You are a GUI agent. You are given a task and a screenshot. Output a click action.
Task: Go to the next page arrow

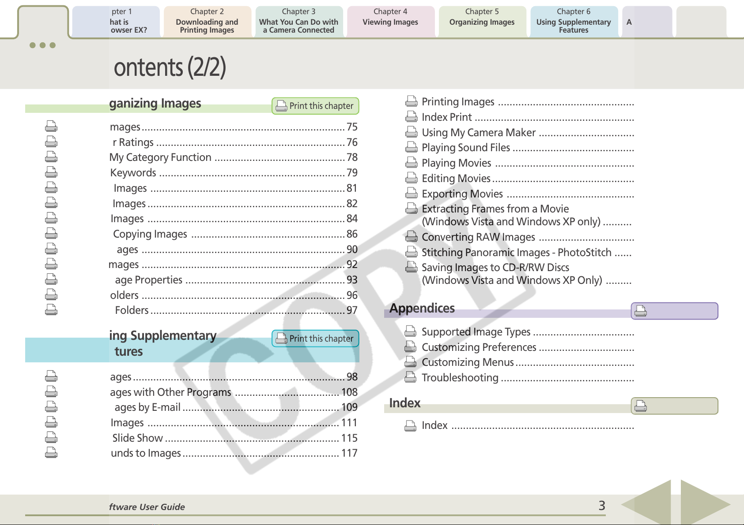(706, 504)
